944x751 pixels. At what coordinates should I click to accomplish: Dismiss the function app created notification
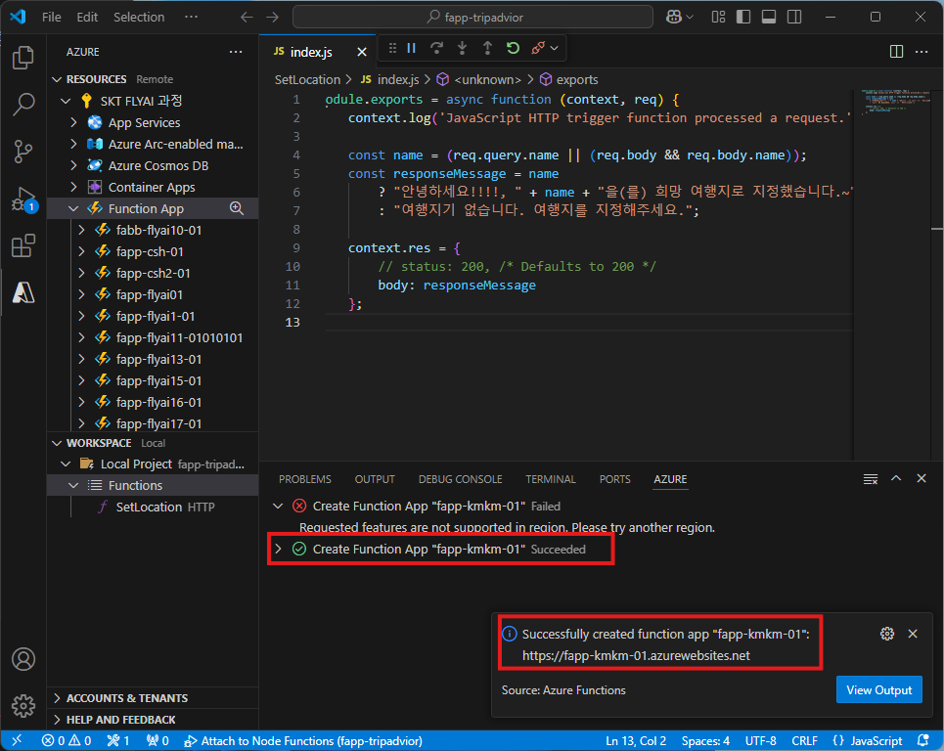click(913, 634)
